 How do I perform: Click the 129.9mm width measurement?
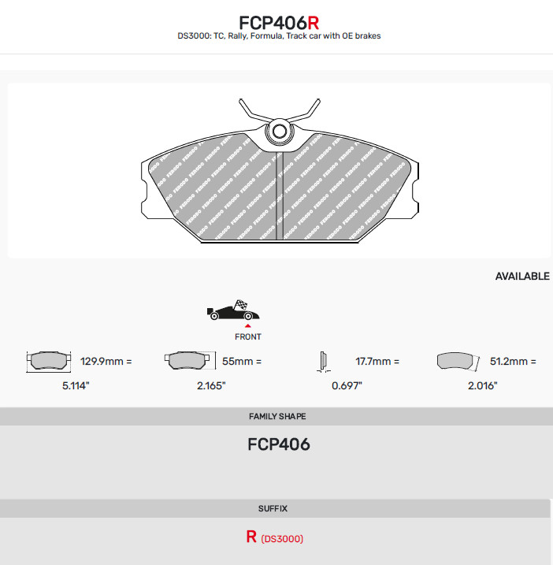point(106,361)
